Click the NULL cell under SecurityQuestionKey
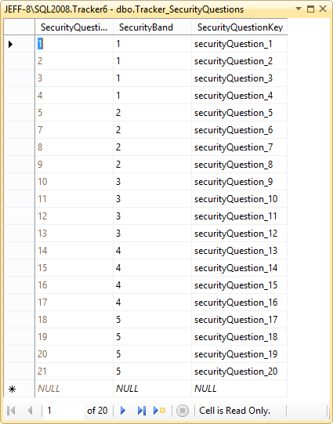 tap(240, 389)
